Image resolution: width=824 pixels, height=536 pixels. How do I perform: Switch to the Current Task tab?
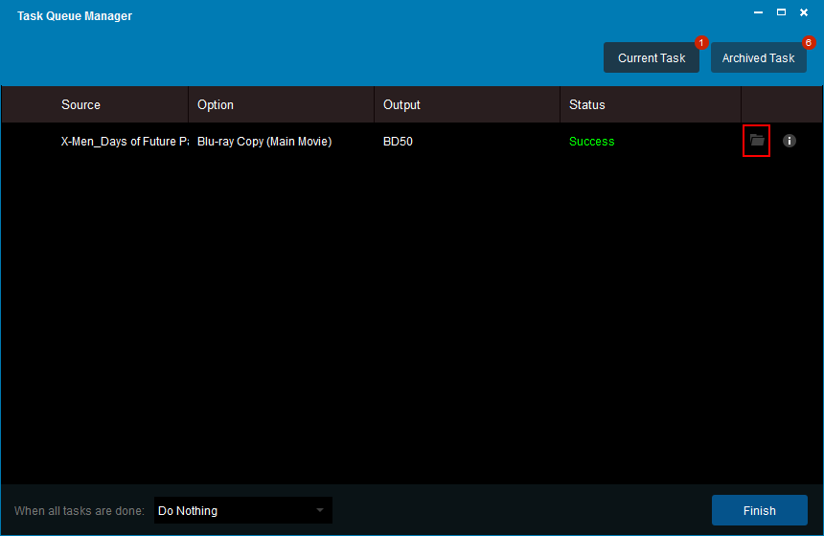[652, 57]
